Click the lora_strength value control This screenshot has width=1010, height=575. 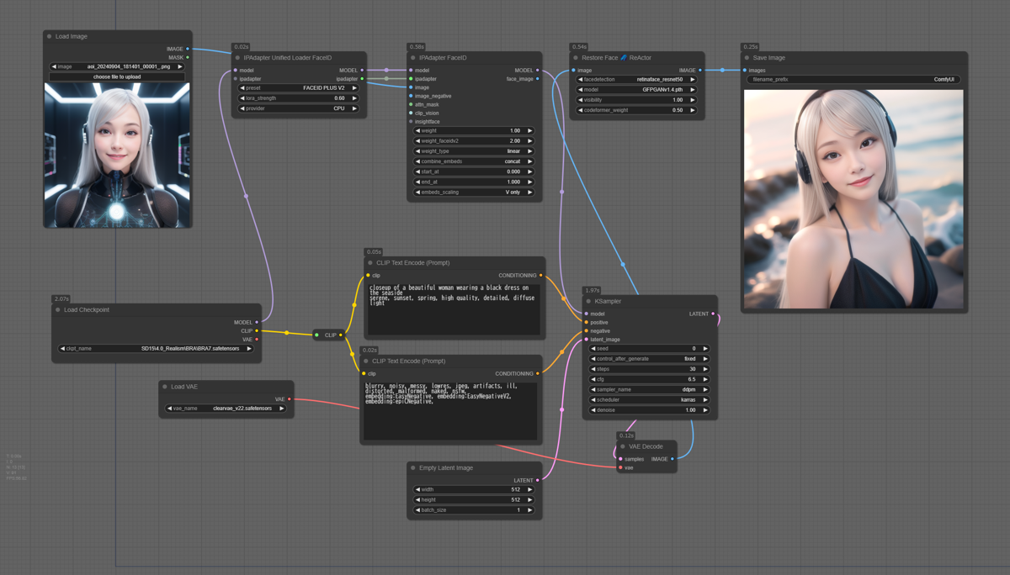point(298,98)
